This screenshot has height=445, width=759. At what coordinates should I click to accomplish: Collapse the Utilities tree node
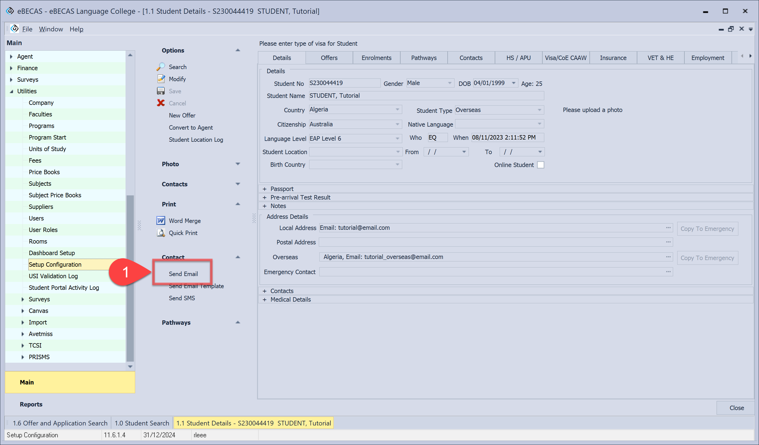[x=12, y=91]
